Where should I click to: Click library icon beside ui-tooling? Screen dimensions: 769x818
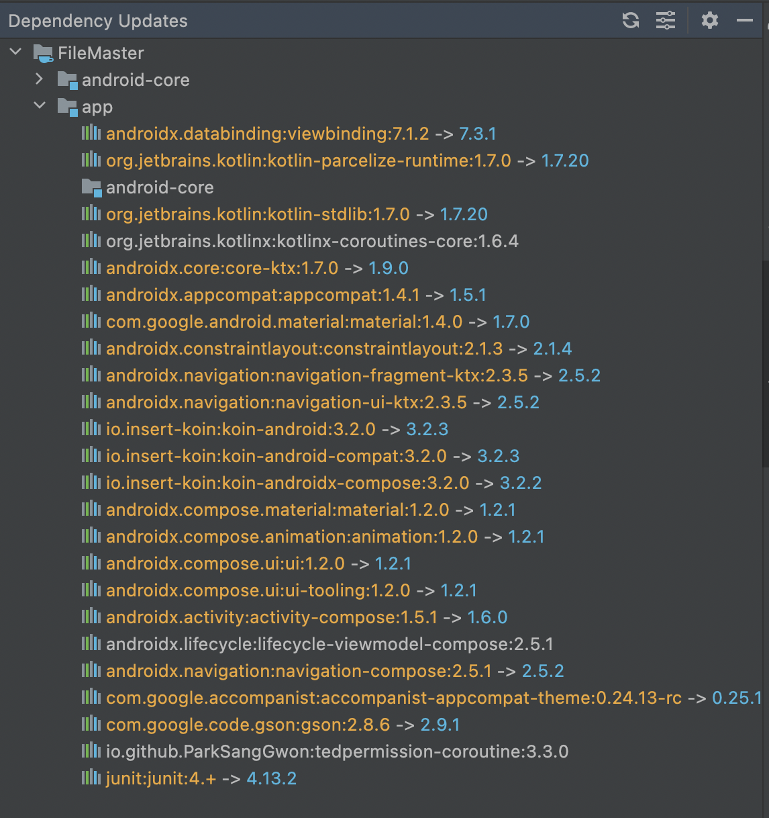(91, 590)
